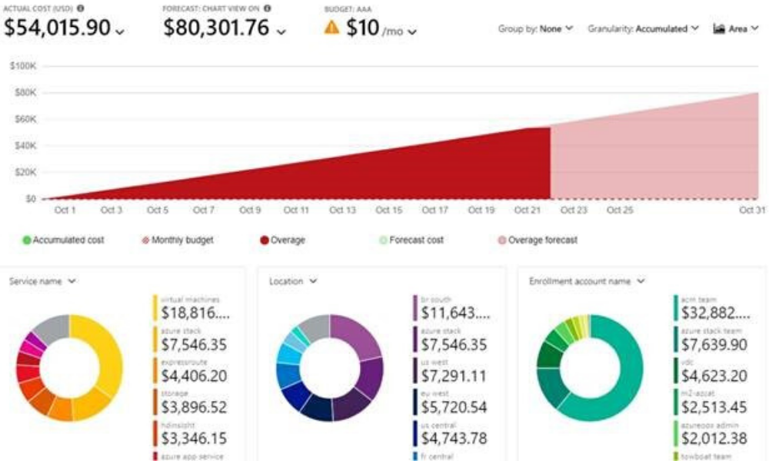Click the info icon beside Forecast: Chart View On
Viewport: 769px width, 461px height.
pos(268,8)
